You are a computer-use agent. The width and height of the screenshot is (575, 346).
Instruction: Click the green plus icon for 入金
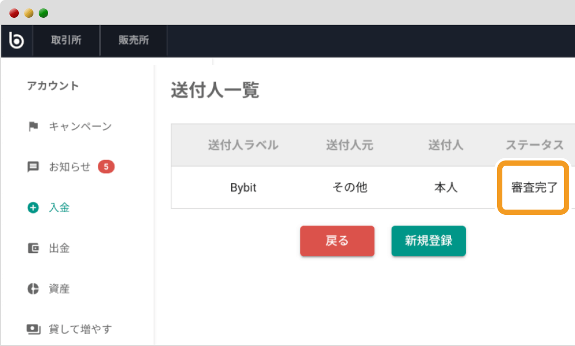[x=33, y=208]
